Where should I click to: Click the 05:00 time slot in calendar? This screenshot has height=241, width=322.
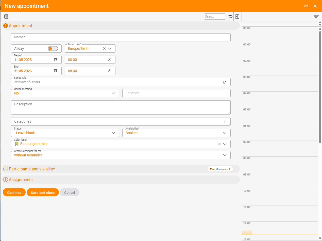click(280, 116)
